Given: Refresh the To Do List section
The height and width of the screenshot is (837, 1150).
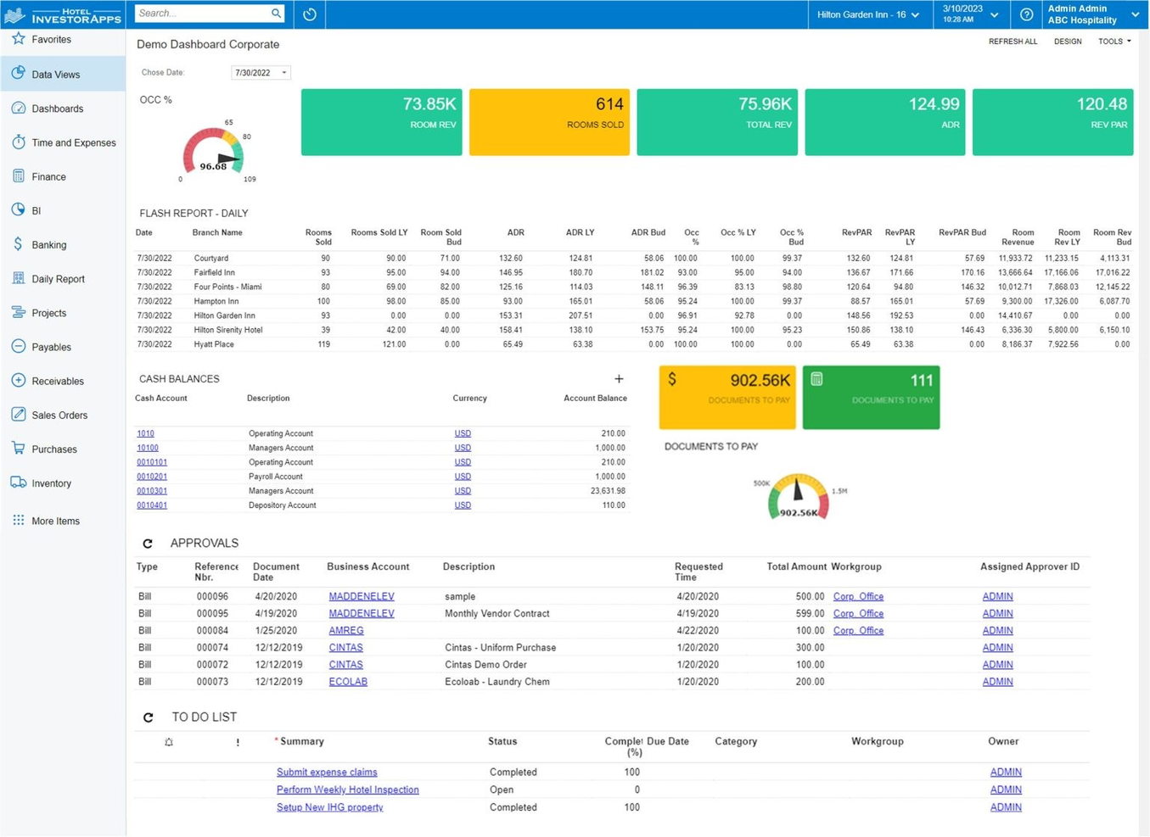Looking at the screenshot, I should (x=148, y=717).
